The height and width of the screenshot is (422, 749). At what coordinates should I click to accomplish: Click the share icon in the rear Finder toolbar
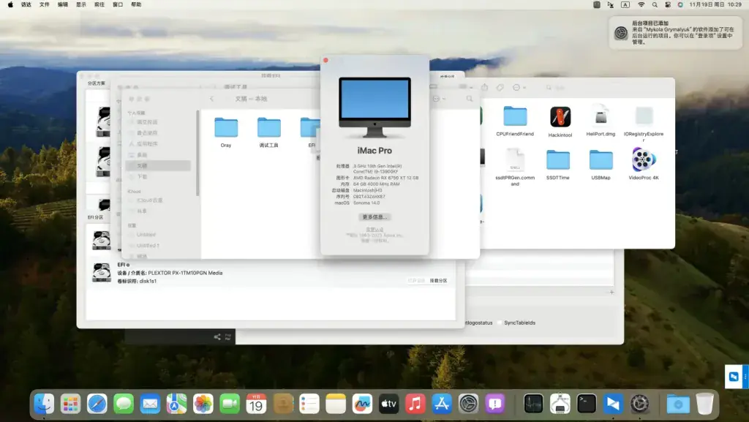pyautogui.click(x=484, y=87)
